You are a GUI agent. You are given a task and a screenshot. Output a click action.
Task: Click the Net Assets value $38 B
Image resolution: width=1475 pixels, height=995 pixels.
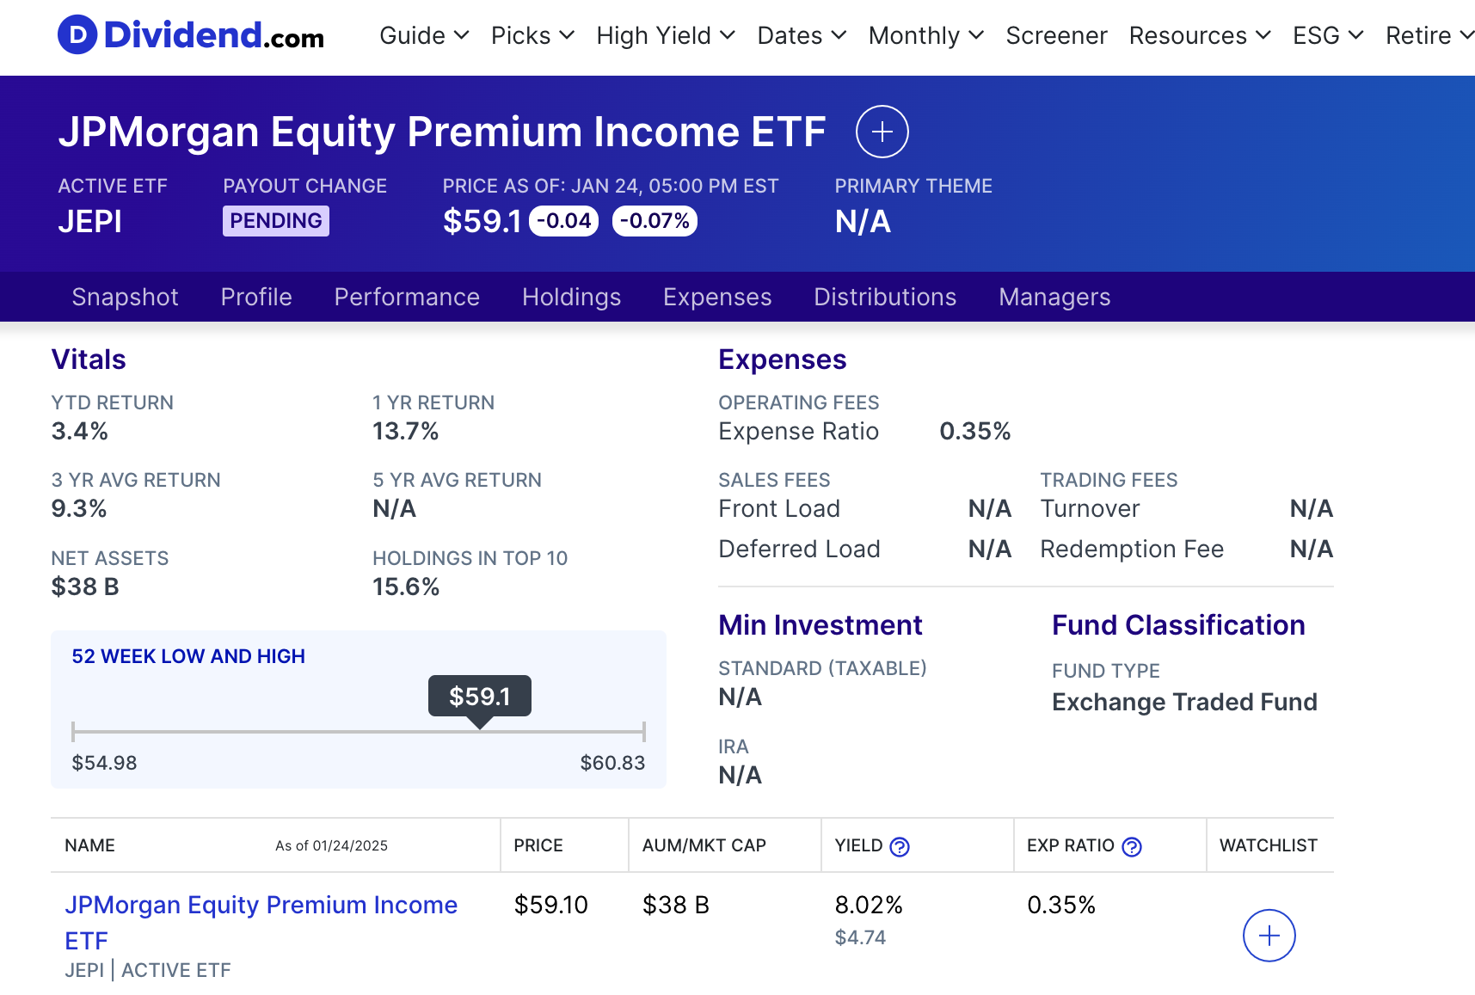85,587
